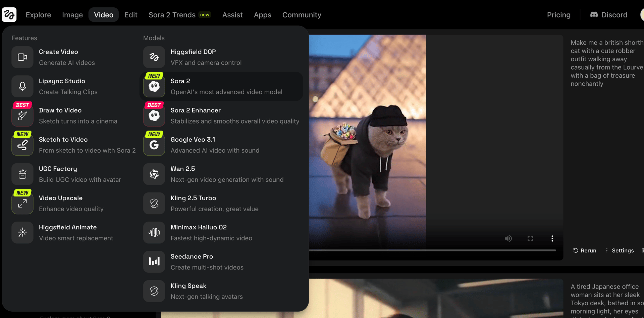Screen dimensions: 644x318
Task: Open the Sketch to Video icon
Action: click(x=22, y=145)
